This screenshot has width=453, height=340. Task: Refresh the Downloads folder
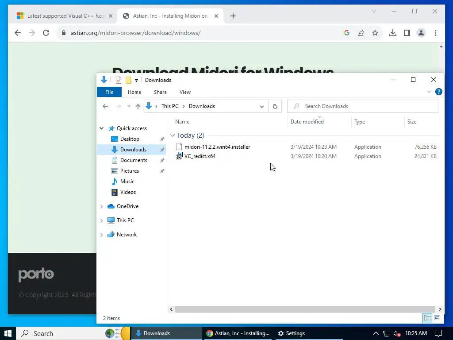275,106
